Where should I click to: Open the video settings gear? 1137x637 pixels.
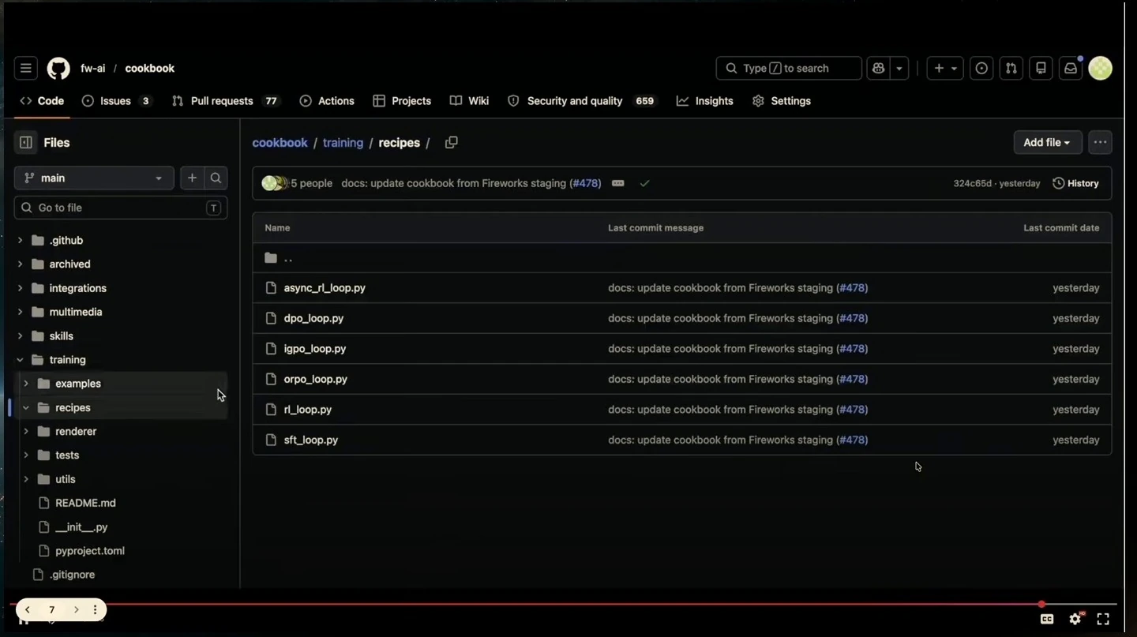[1075, 619]
